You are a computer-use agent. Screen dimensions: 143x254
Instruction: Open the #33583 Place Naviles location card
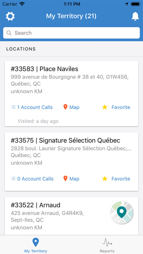point(71,94)
